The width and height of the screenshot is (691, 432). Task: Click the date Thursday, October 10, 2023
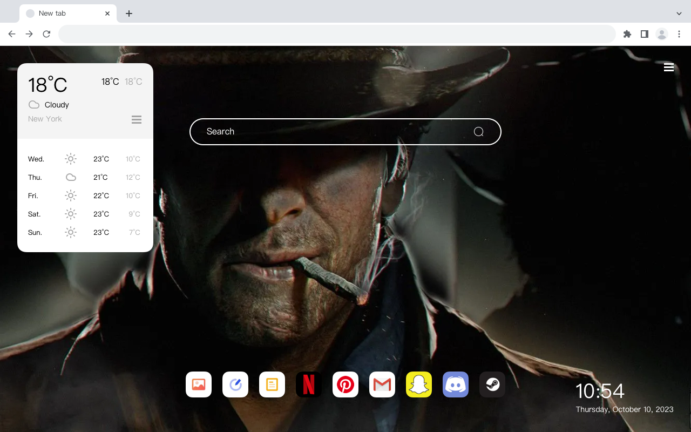coord(625,409)
